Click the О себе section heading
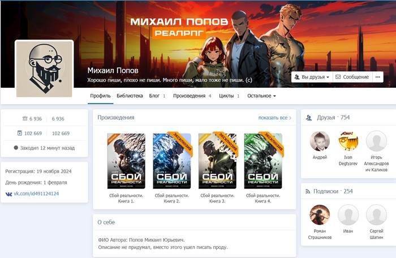The height and width of the screenshot is (258, 396). pos(106,222)
